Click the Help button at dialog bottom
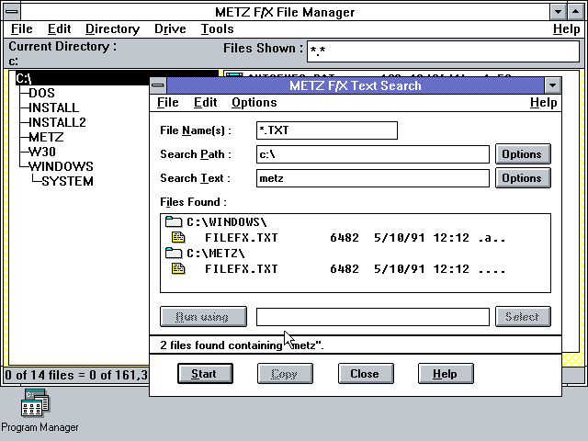 [446, 374]
